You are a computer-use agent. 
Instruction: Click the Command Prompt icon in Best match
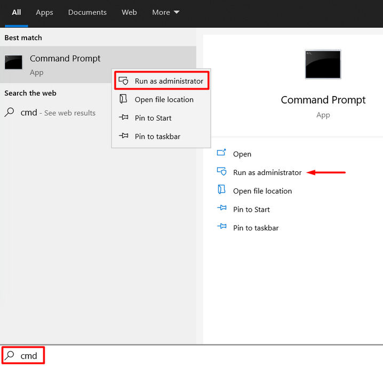pos(14,62)
